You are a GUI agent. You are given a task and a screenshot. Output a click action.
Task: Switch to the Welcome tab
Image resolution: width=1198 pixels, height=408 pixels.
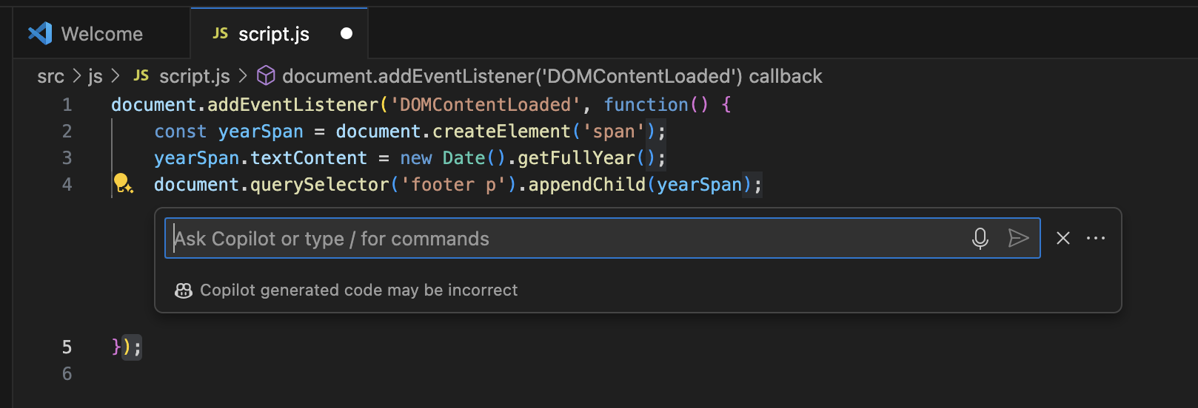click(101, 34)
